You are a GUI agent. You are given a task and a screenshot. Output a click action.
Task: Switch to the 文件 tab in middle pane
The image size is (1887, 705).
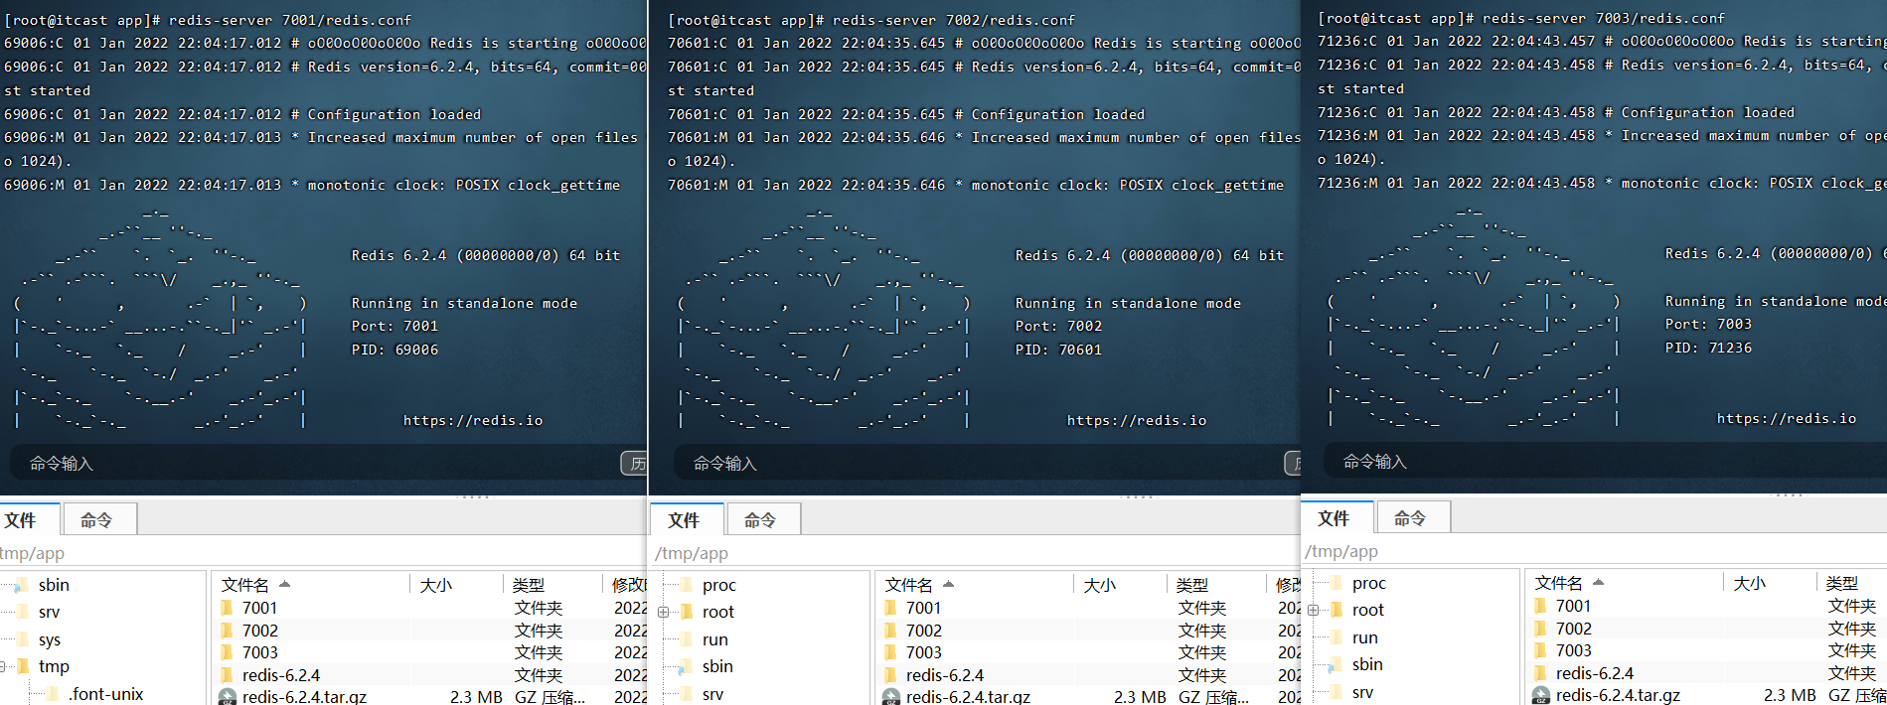(686, 520)
